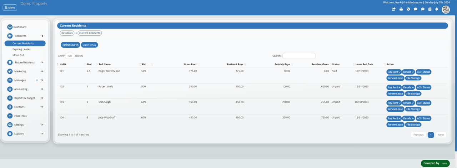Image resolution: width=457 pixels, height=168 pixels.
Task: Click Renew Lease for unit 101
Action: pos(395,78)
